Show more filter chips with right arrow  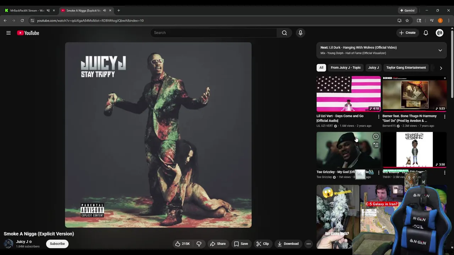441,68
